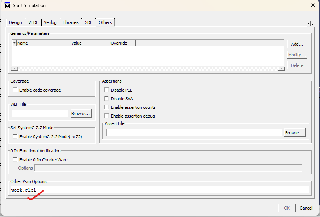Cancel the Start Simulation dialog
Viewport: 320px width, 217px height.
click(x=306, y=208)
